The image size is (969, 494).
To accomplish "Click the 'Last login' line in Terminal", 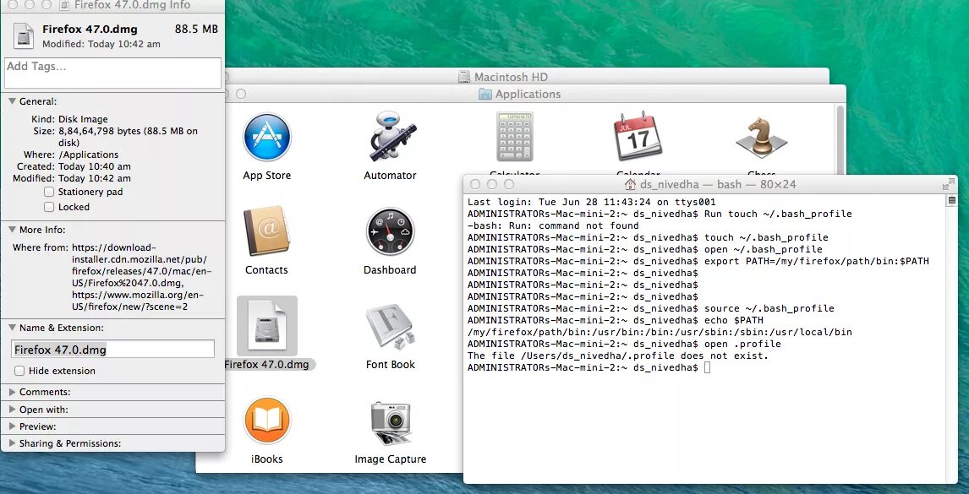I will click(x=591, y=202).
